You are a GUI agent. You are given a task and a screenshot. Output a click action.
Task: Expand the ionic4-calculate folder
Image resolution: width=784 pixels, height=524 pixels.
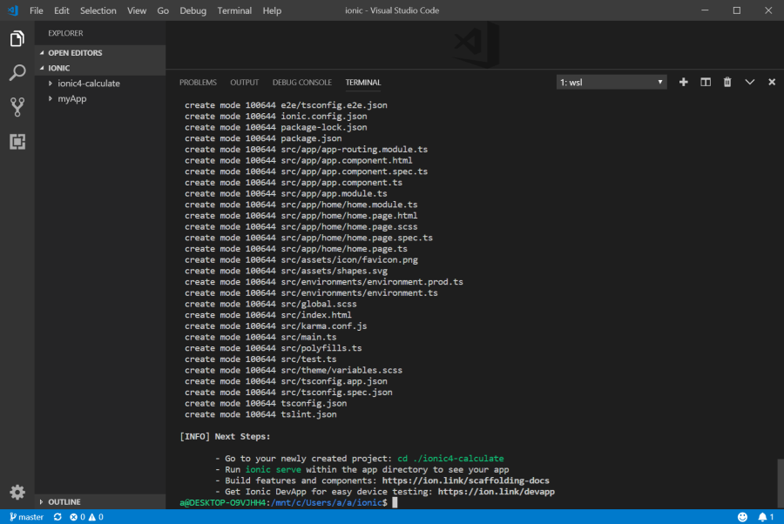[x=88, y=84]
